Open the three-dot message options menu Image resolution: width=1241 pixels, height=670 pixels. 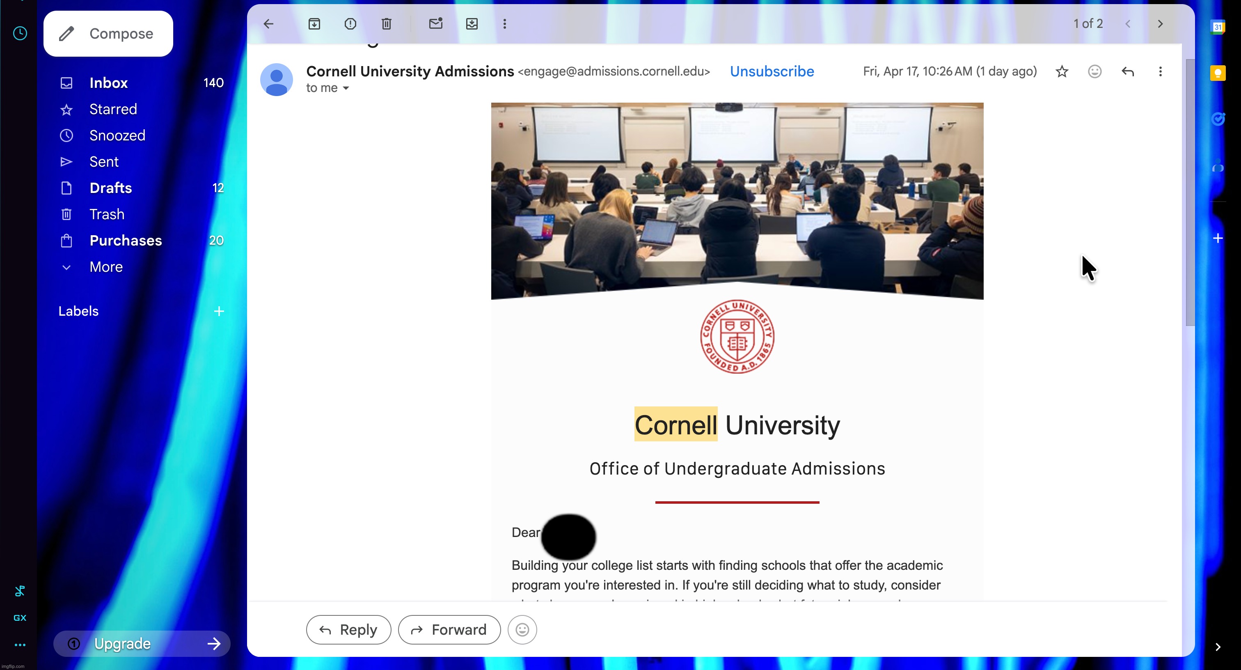click(1161, 72)
